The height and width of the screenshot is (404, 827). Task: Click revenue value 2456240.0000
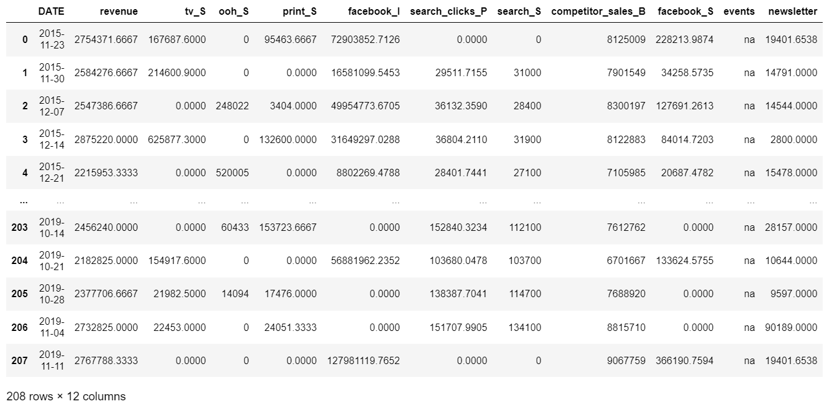106,227
